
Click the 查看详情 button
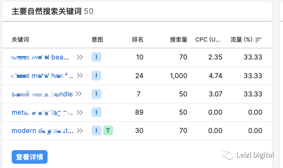pos(30,157)
